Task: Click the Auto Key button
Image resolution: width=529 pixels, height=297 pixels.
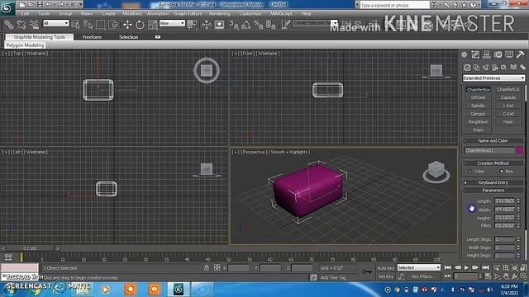Action: tap(386, 268)
